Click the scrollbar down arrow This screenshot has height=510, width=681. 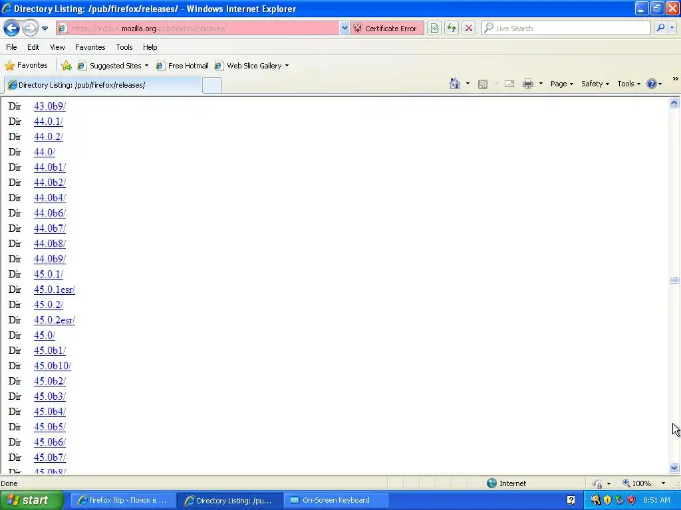[x=674, y=467]
